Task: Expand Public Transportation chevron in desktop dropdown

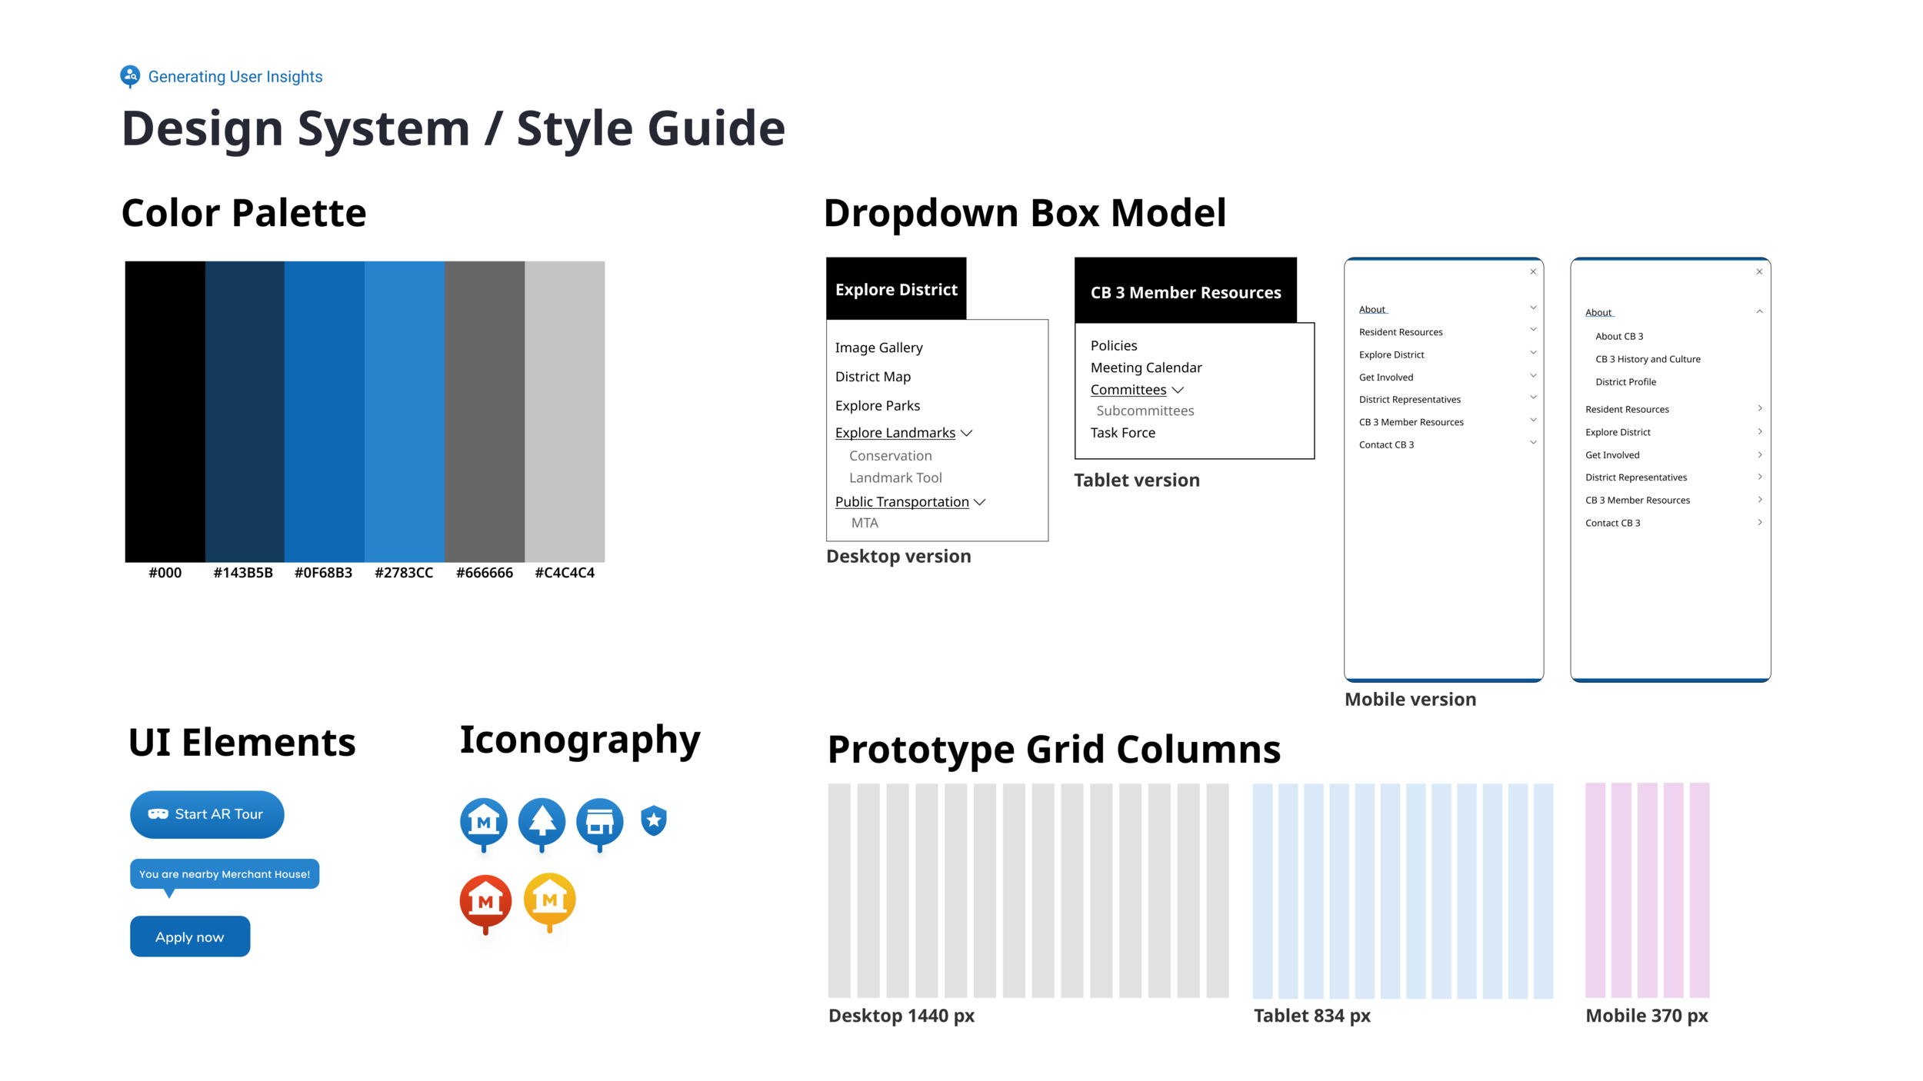Action: pos(979,502)
